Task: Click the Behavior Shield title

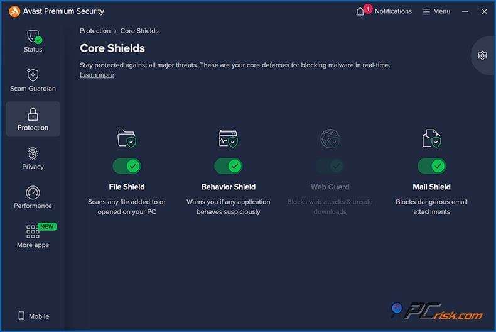Action: tap(229, 187)
